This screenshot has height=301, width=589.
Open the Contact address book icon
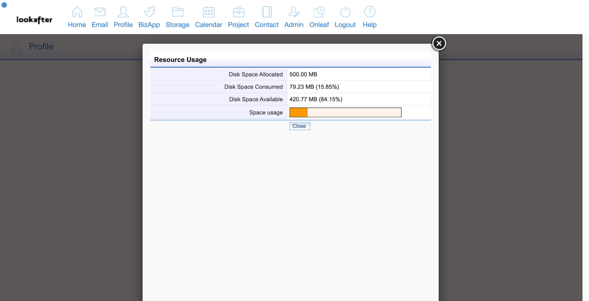tap(267, 12)
